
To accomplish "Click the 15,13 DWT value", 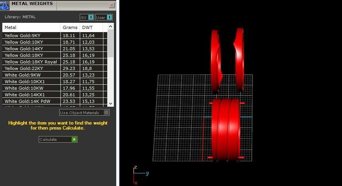I will 88,101.
